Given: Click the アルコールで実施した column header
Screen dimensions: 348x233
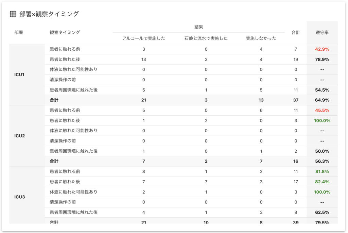Looking at the screenshot, I should pyautogui.click(x=143, y=38).
